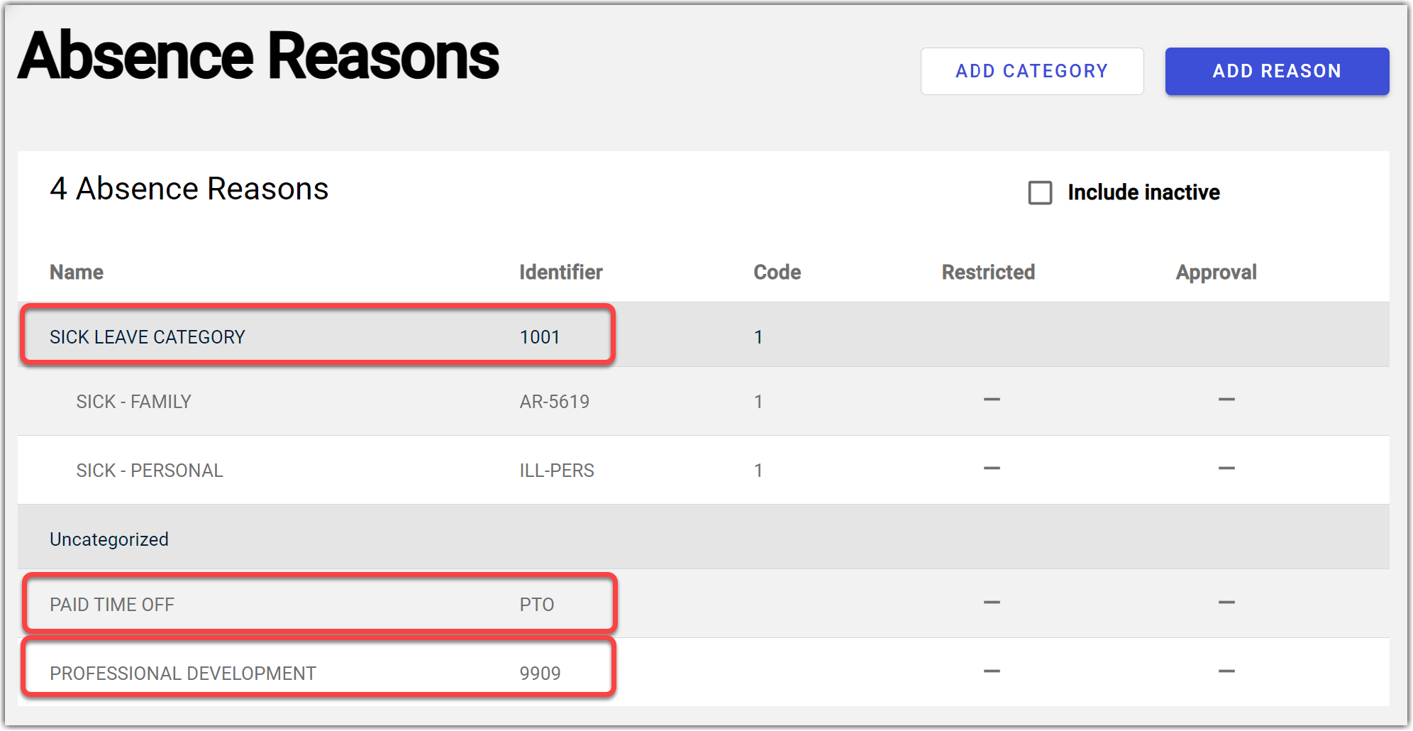
Task: Click the Add Reason button
Action: pyautogui.click(x=1276, y=71)
